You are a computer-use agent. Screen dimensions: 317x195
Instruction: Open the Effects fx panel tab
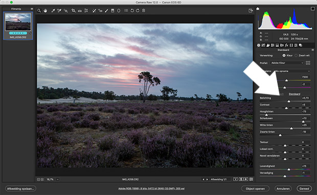coord(286,46)
